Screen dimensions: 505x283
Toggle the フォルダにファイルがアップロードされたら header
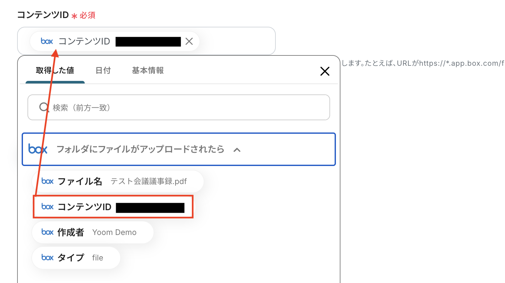[x=140, y=149]
